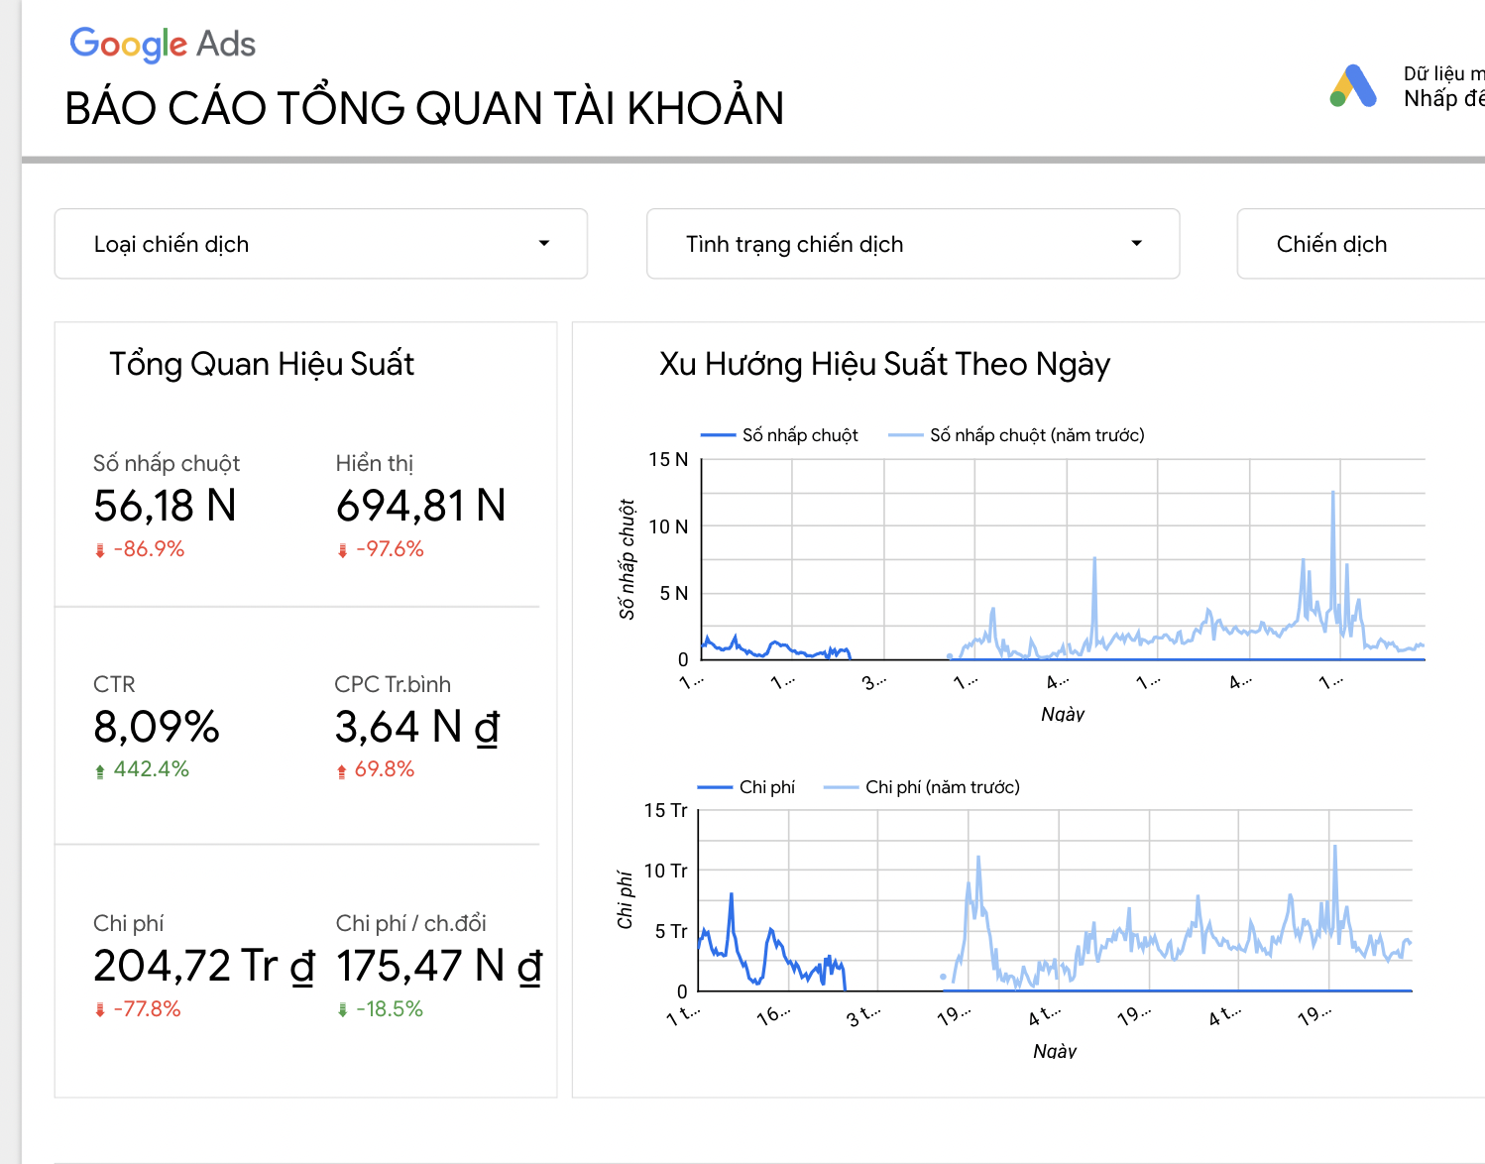Click the green arrow beside -18.5% cost-per-conversion change
Screen dimensions: 1485x1164
[342, 1008]
